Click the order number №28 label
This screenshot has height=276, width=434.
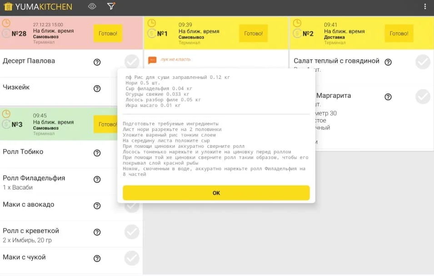19,34
